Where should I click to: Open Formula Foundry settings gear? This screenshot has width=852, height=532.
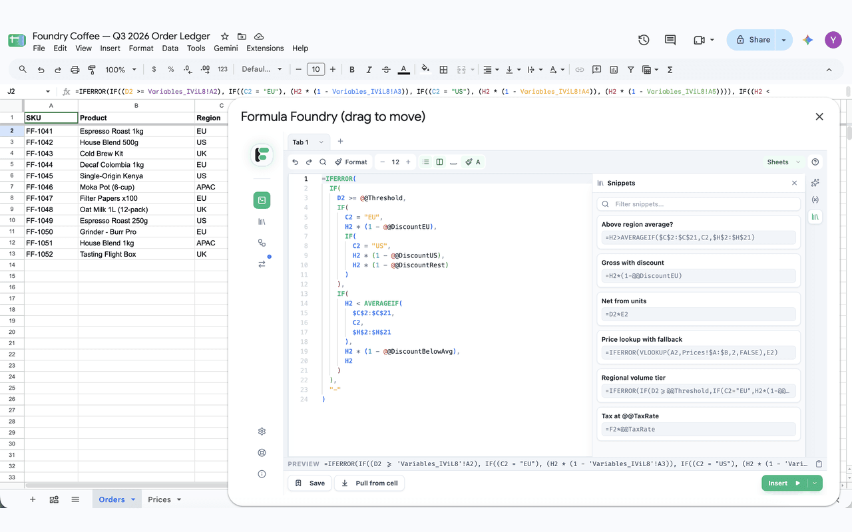point(262,432)
